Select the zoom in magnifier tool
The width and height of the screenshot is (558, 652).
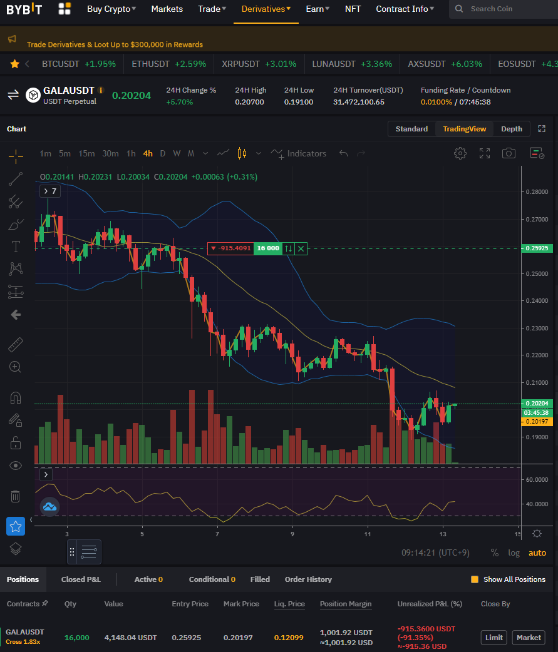click(x=16, y=367)
